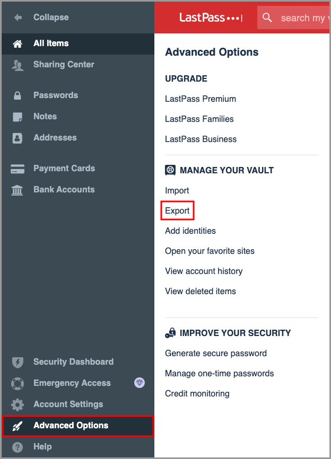Click the Notes sticky-note icon
Screen dimensions: 331x459
point(18,117)
